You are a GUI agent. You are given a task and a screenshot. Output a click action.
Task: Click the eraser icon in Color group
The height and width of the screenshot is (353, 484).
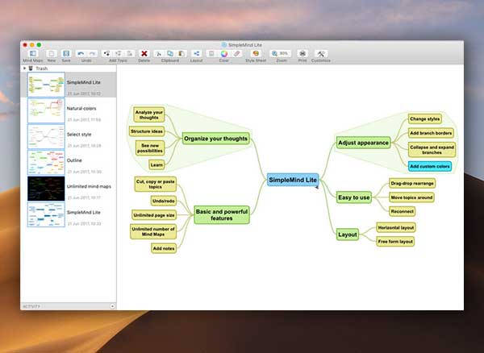click(236, 54)
